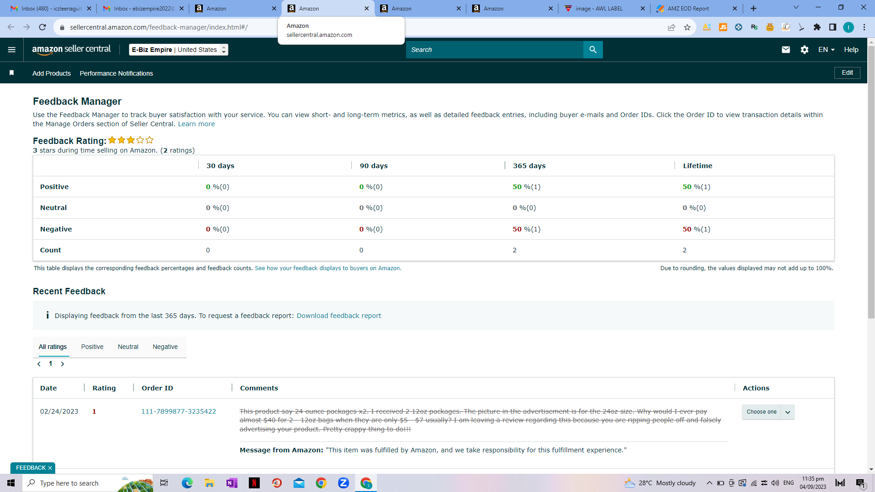Open the settings gear icon
The height and width of the screenshot is (492, 875).
[804, 50]
